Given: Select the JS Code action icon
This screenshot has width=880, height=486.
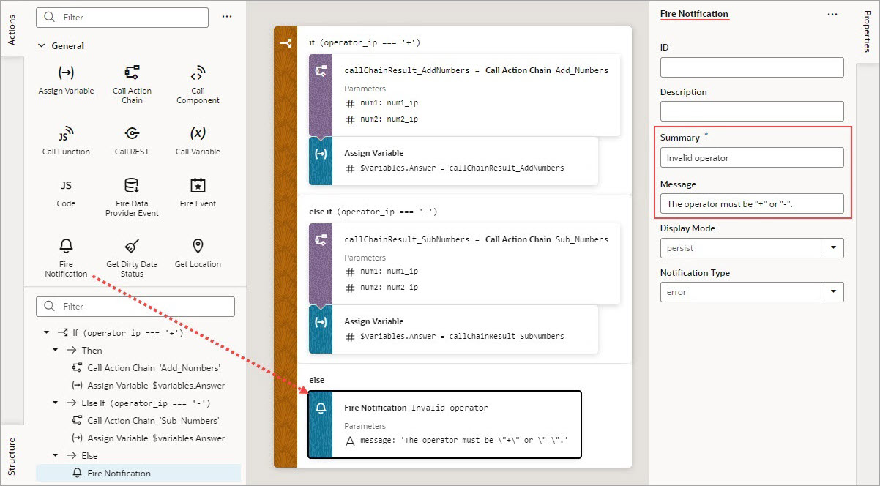Looking at the screenshot, I should coord(65,187).
